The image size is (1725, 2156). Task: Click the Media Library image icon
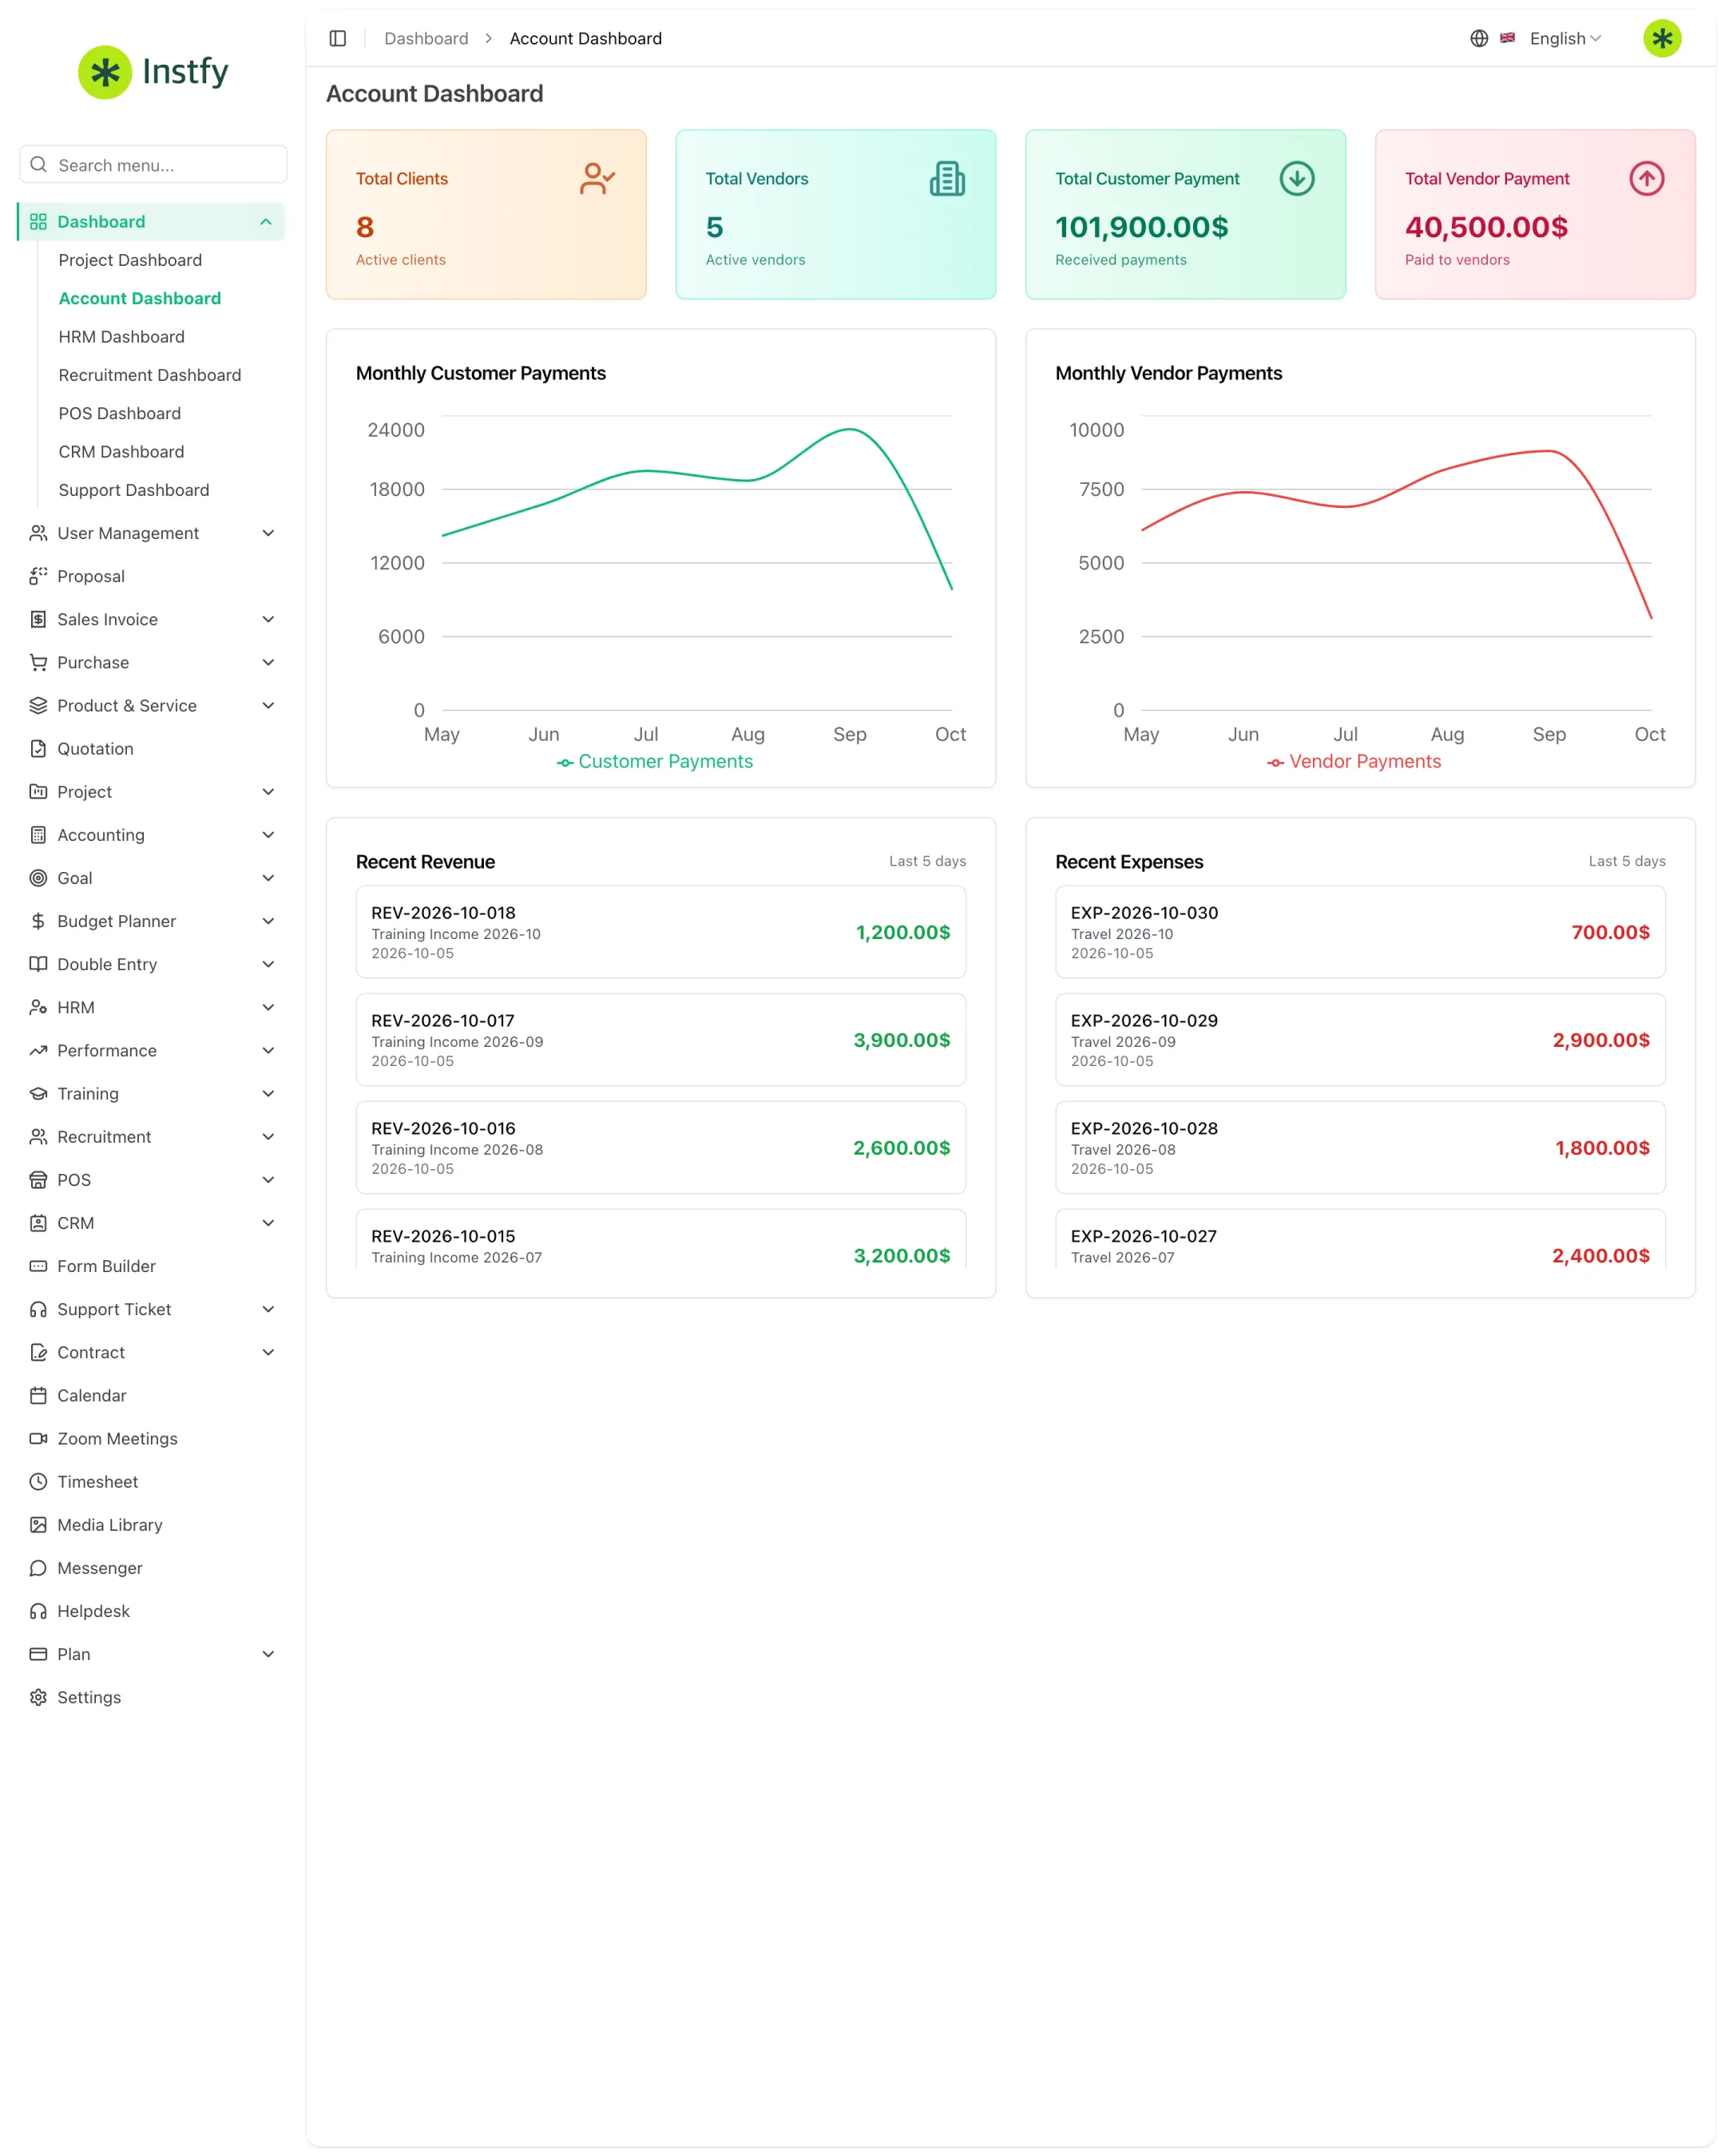pos(38,1525)
